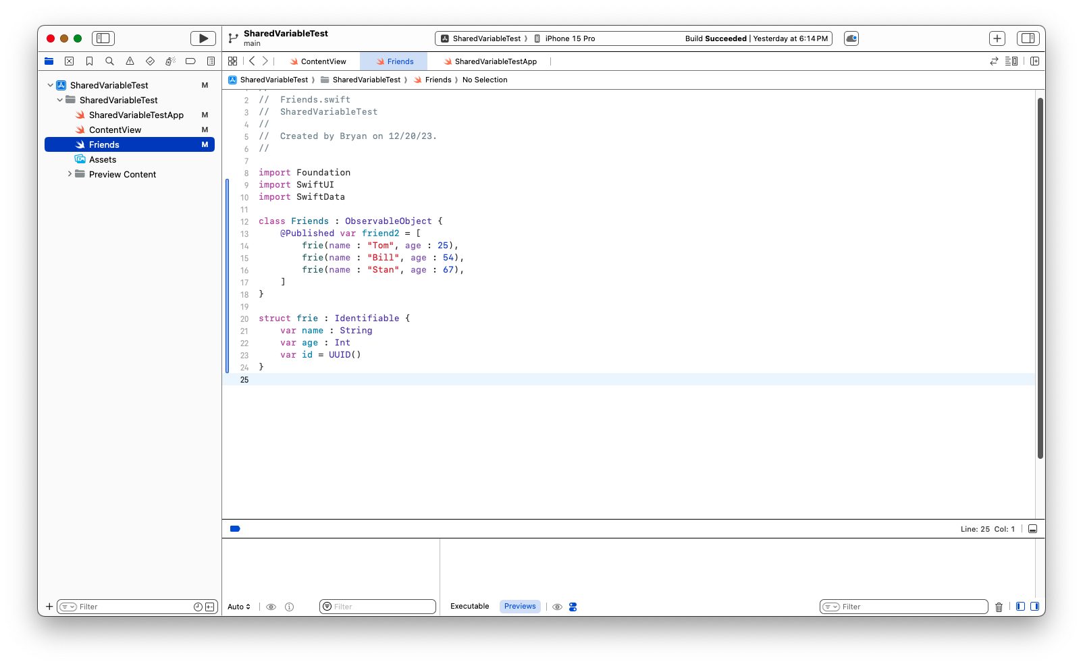Click the trash icon to clear console
The height and width of the screenshot is (666, 1083).
[999, 607]
